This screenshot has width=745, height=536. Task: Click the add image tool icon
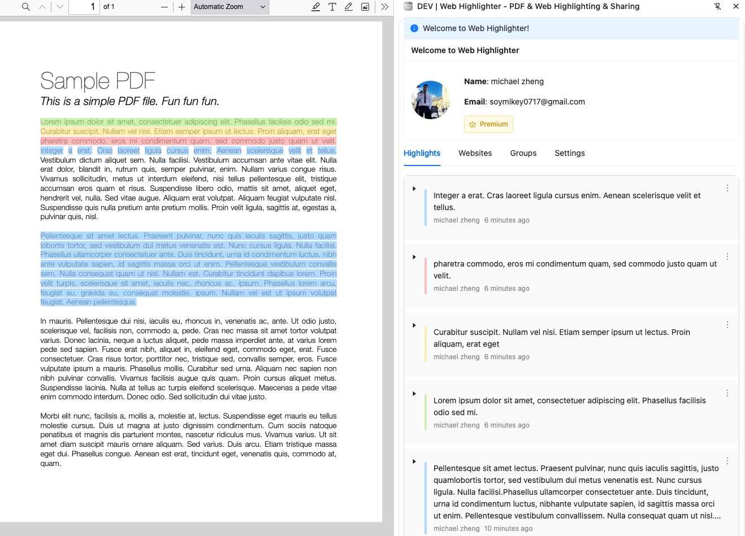click(365, 7)
